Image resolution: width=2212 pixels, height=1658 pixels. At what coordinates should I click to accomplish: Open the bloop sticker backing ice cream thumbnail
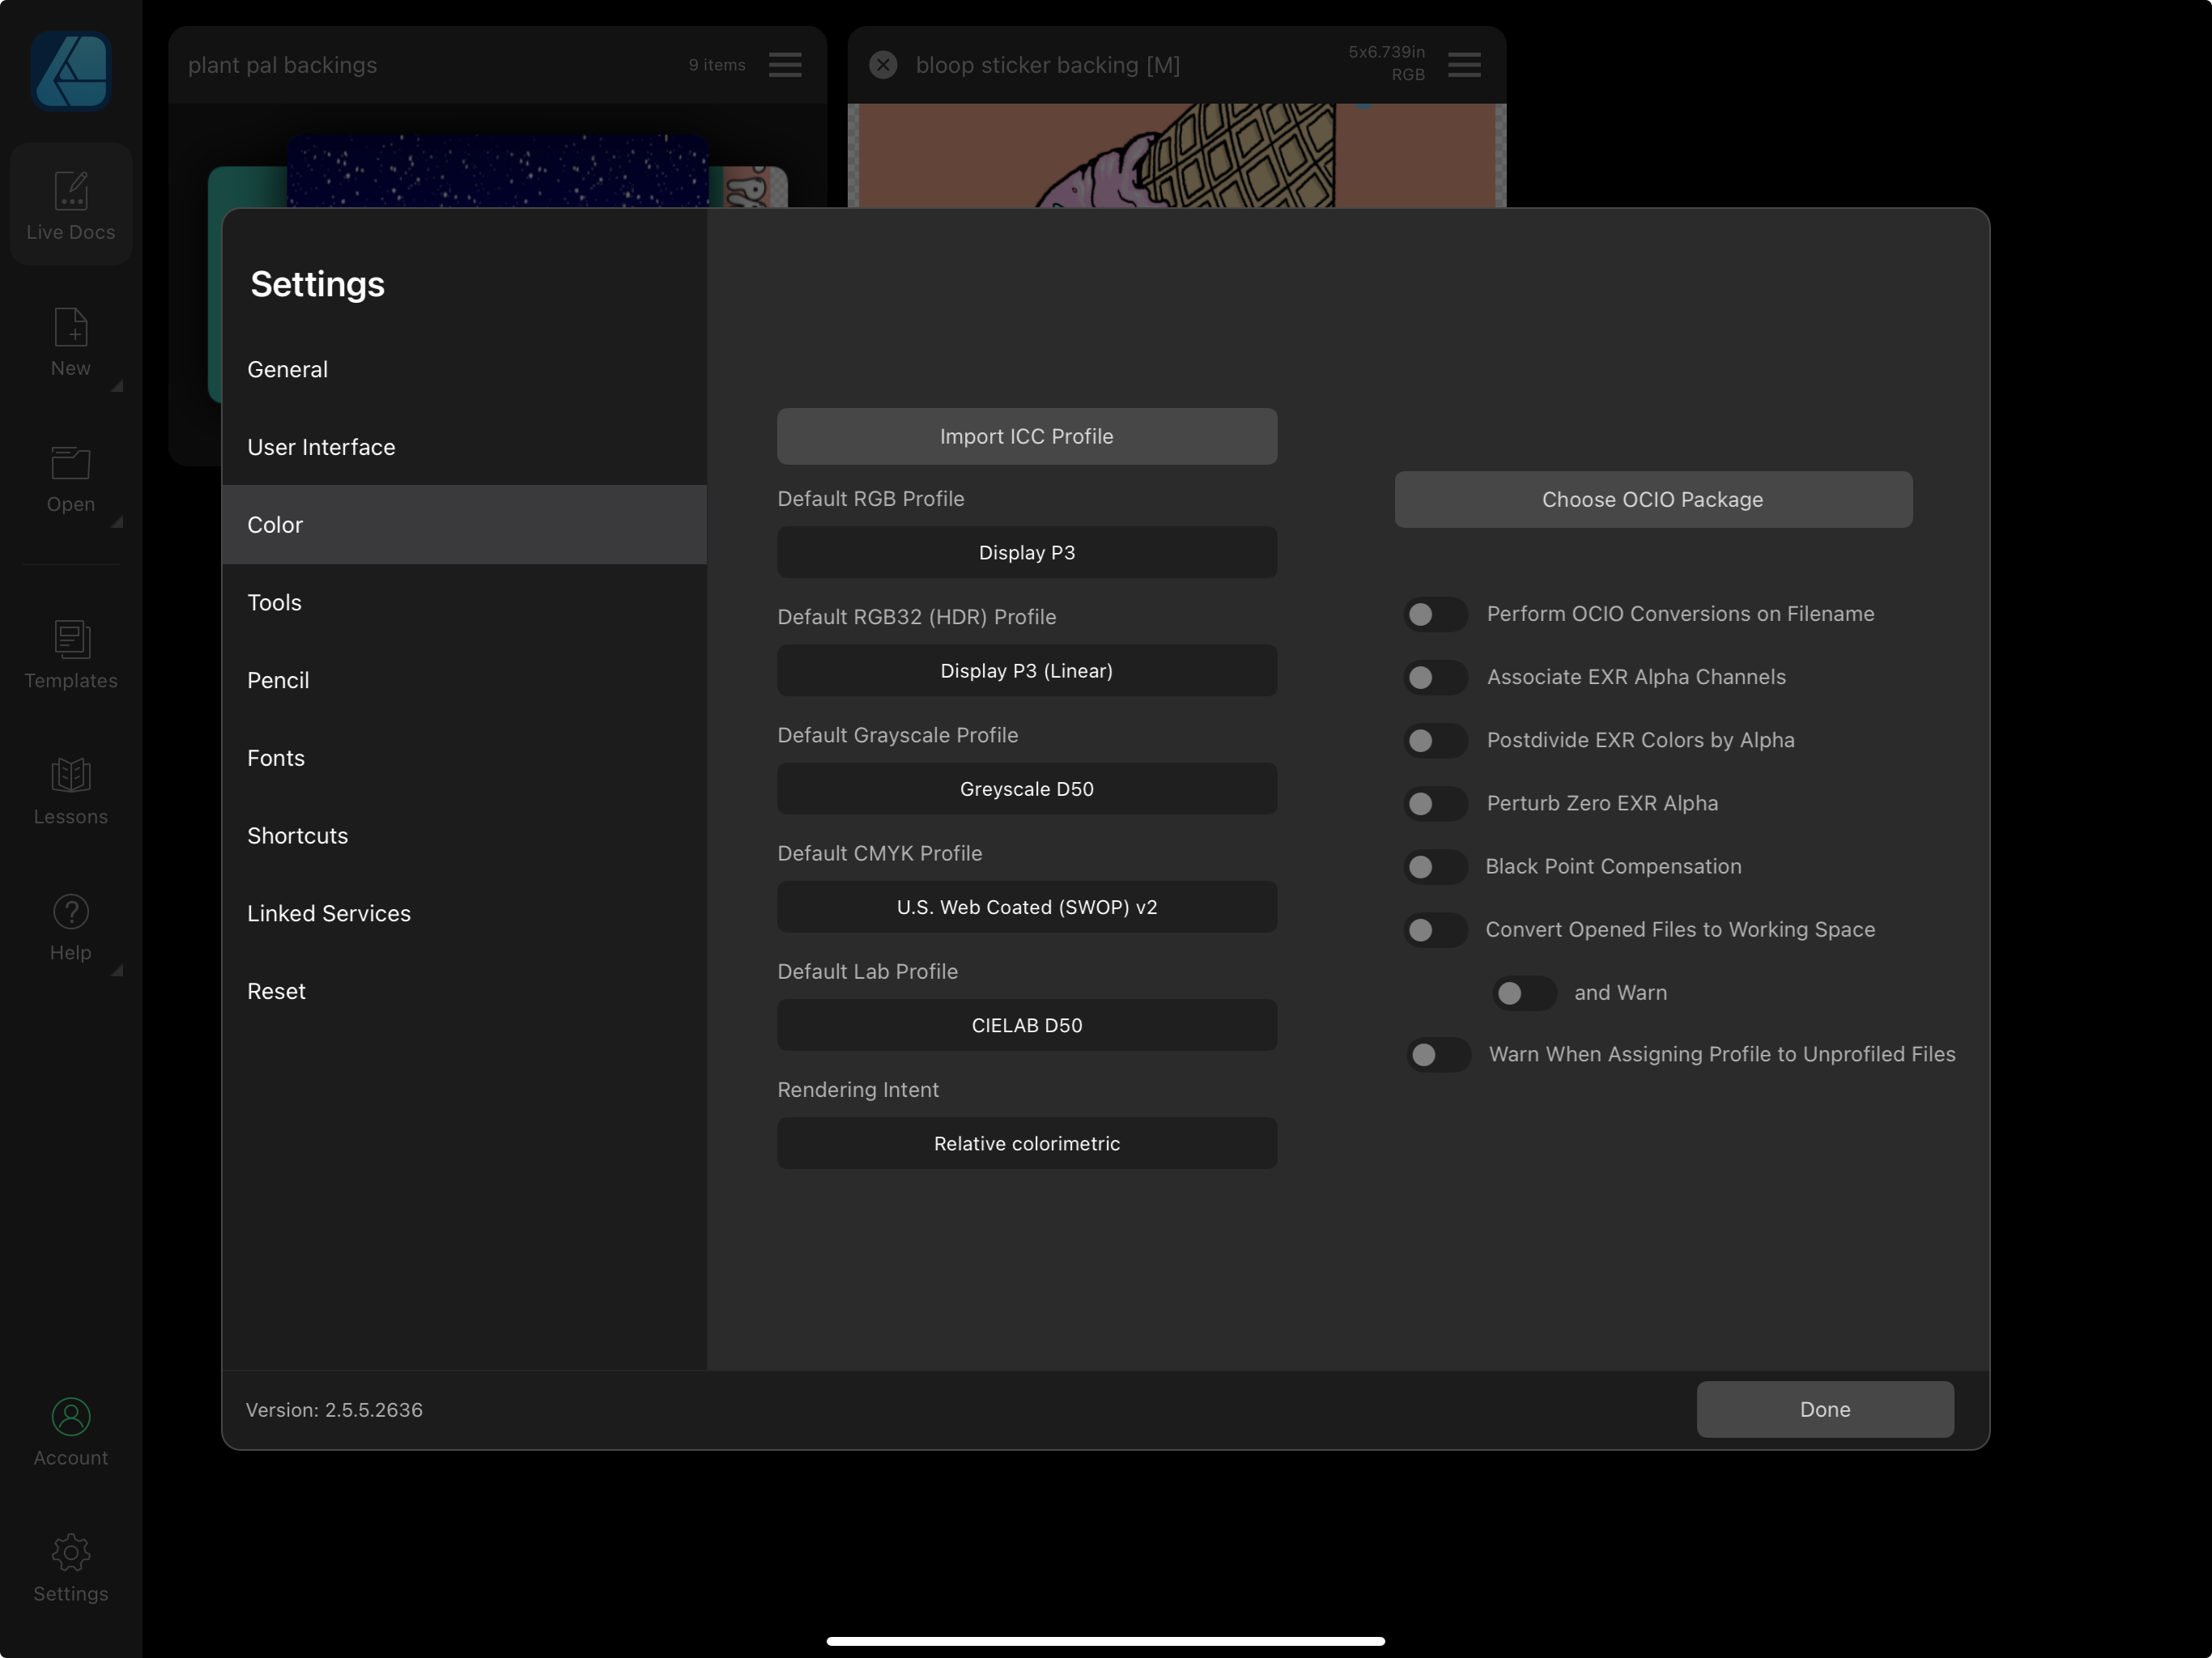coord(1177,155)
